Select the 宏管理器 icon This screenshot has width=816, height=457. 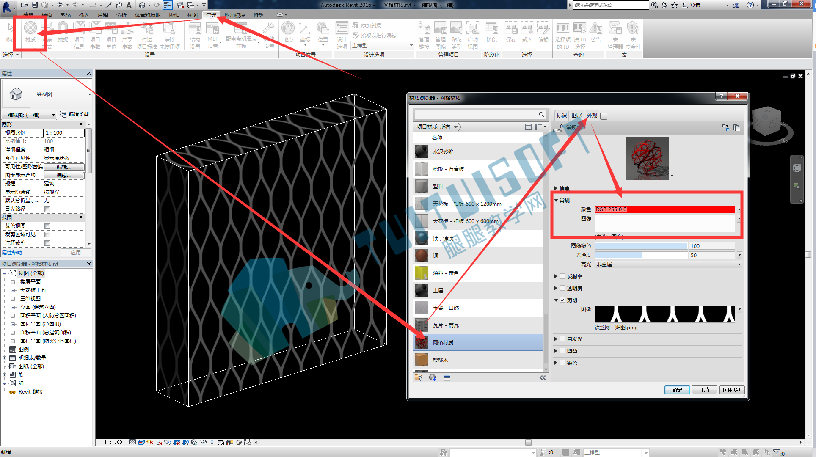click(x=615, y=35)
